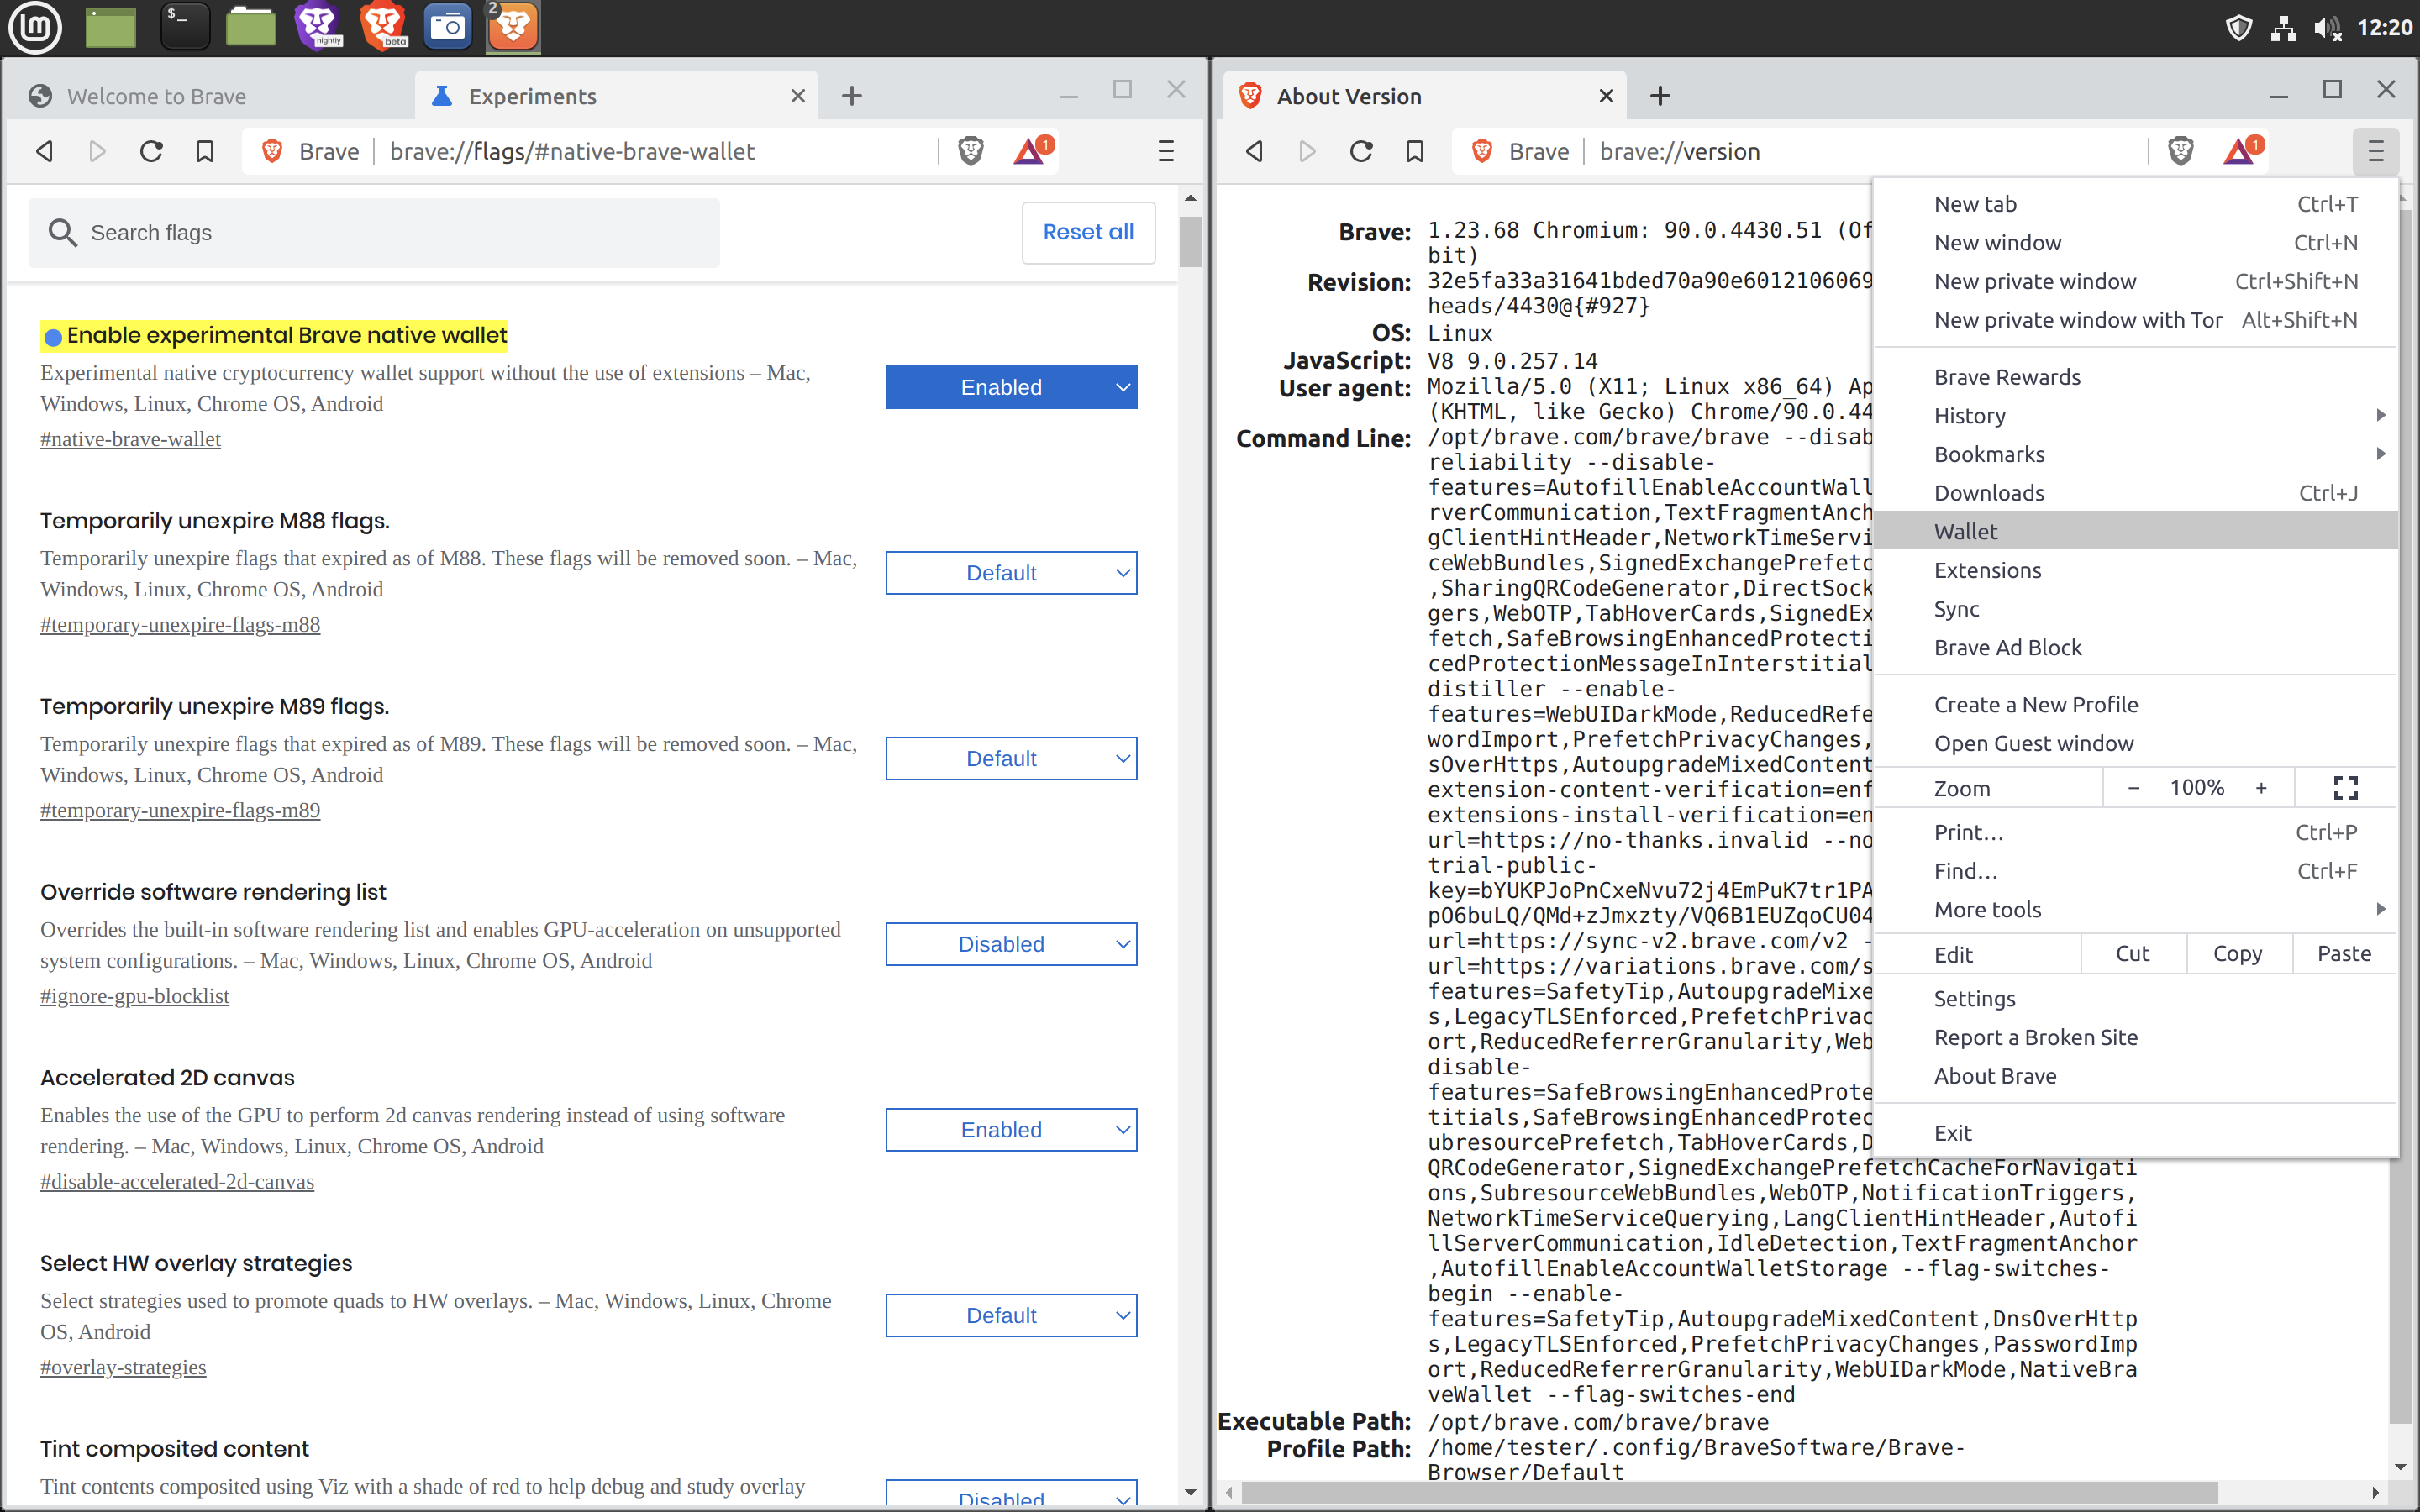
Task: Open the Disabled dropdown for software rendering list
Action: point(1011,943)
